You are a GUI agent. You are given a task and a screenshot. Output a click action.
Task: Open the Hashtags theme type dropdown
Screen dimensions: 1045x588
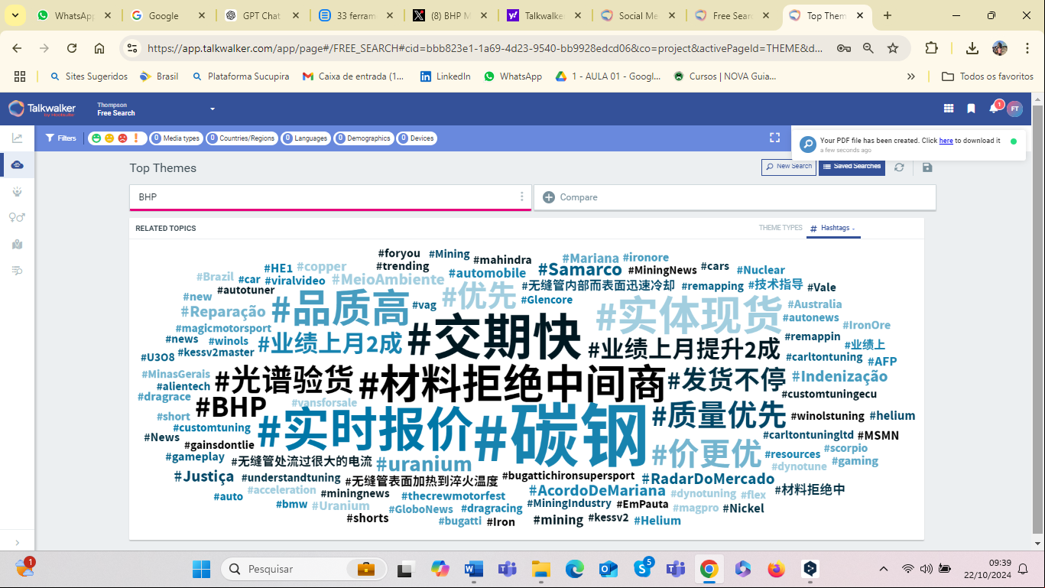click(833, 228)
